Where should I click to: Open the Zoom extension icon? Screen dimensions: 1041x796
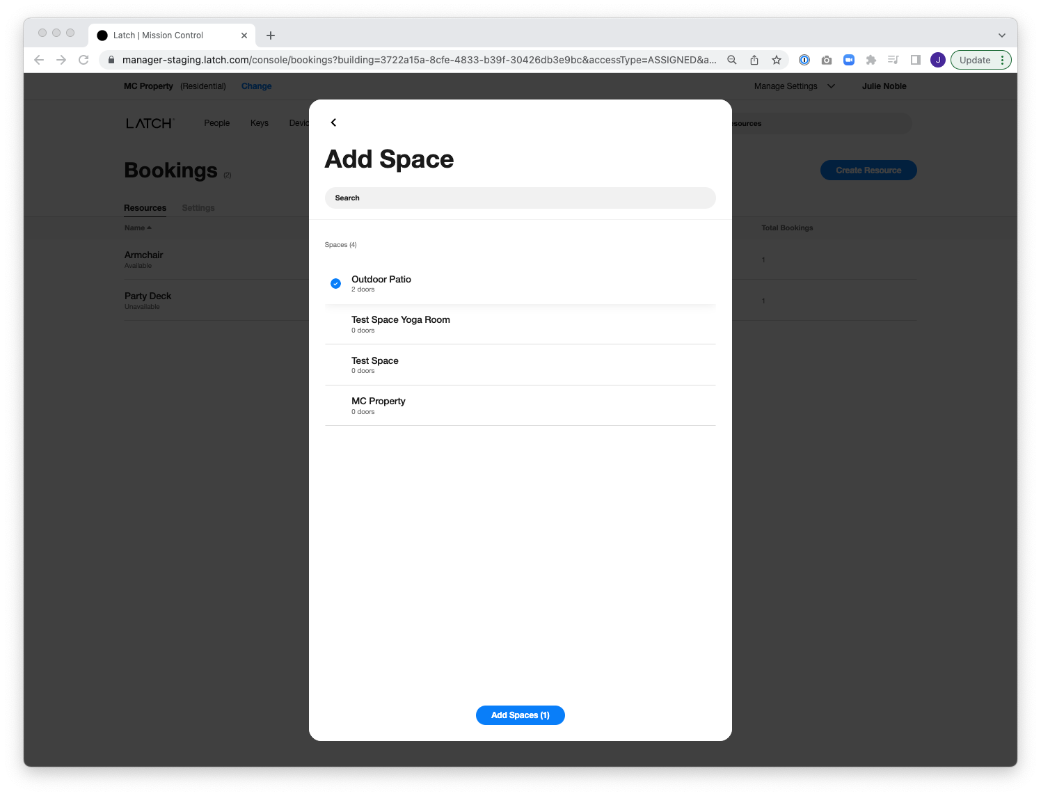point(849,60)
